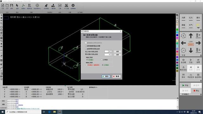The width and height of the screenshot is (203, 114).
Task: Expand lamp options arrow under yellow lamp
Action: pyautogui.click(x=198, y=28)
